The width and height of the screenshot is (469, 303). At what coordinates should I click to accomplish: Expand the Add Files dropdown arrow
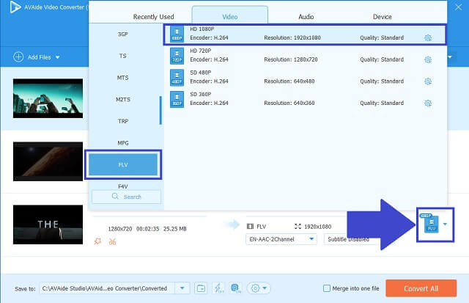(57, 57)
